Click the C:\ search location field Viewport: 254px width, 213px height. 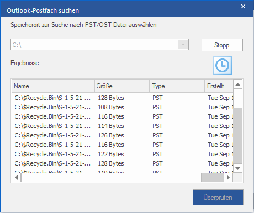pos(99,45)
